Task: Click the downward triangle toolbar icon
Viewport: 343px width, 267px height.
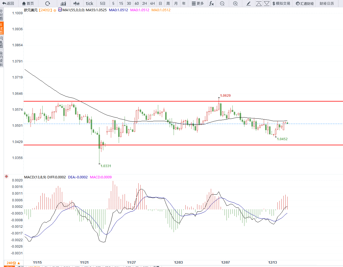Action: click(267, 4)
